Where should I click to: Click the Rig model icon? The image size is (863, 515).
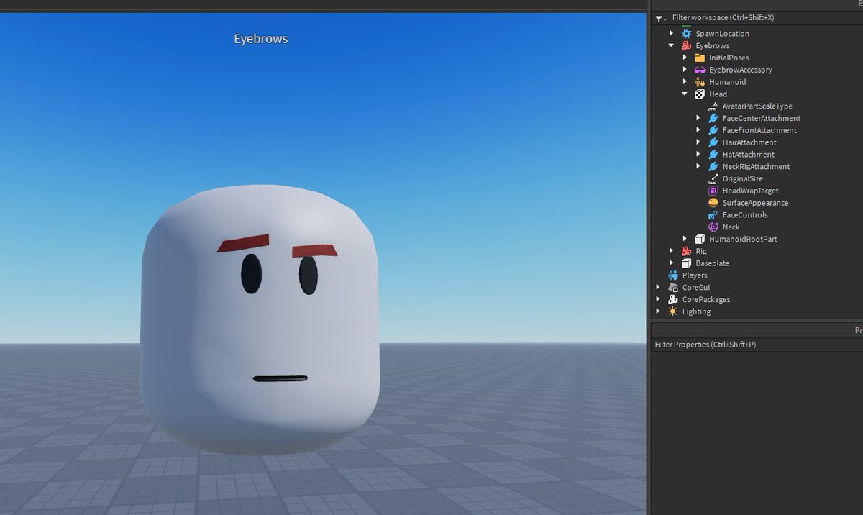(686, 252)
